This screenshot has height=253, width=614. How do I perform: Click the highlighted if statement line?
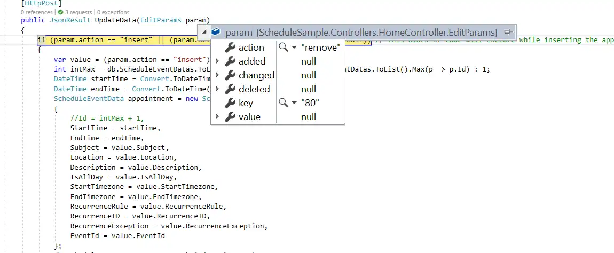[204, 39]
